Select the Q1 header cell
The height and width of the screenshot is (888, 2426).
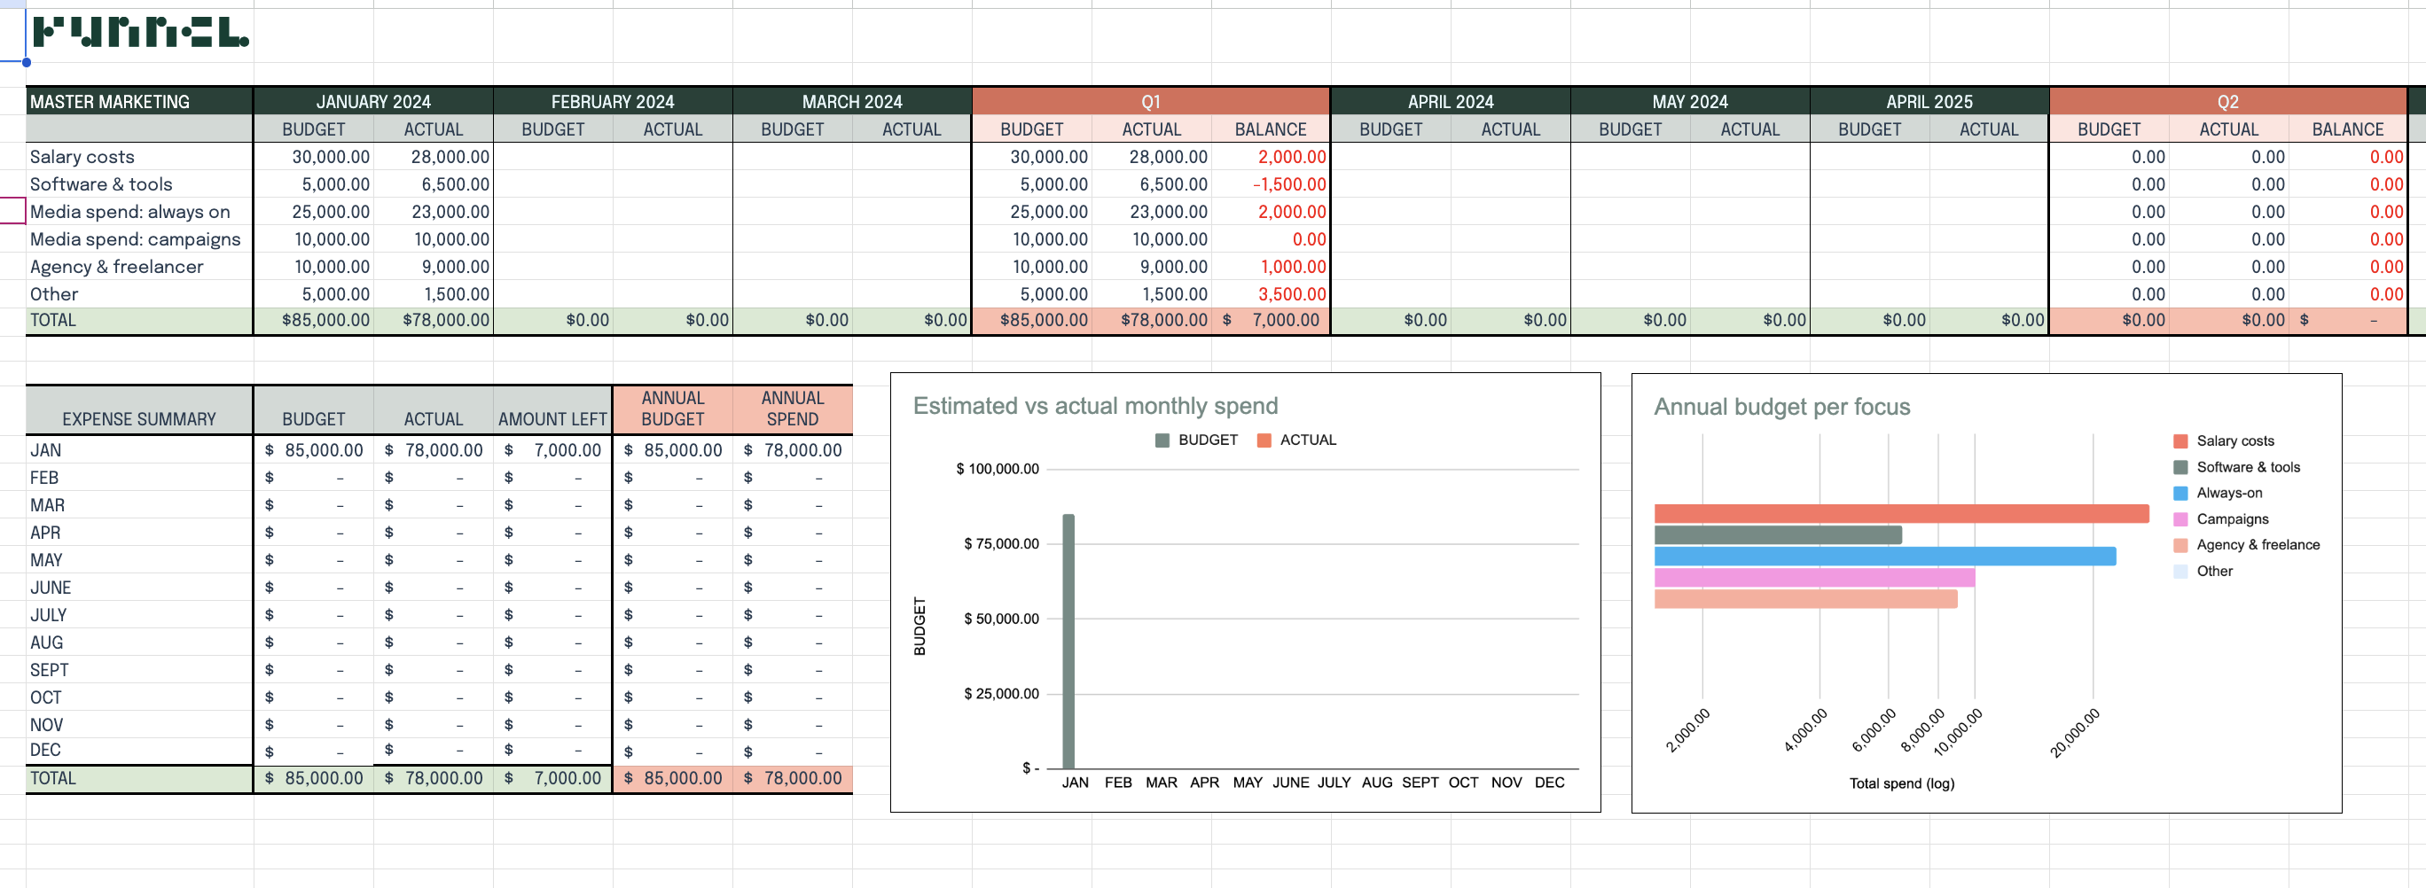tap(1150, 102)
